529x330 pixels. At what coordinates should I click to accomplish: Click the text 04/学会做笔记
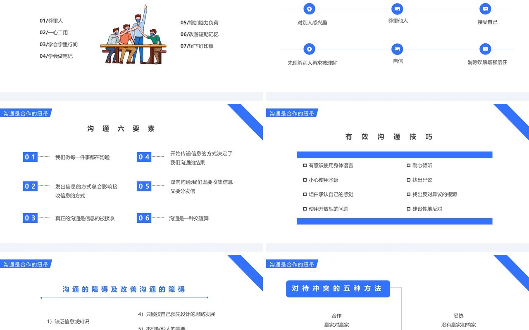(56, 56)
